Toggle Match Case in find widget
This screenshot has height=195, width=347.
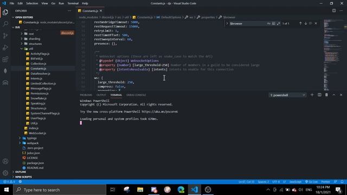click(269, 23)
